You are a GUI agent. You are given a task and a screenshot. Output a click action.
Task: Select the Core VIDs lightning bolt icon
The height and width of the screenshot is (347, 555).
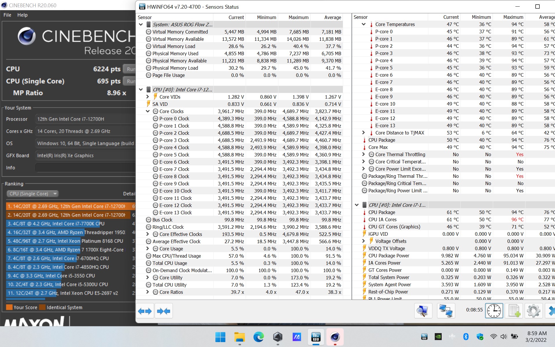155,97
